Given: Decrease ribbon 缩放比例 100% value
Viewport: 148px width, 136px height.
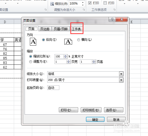Looking at the screenshot, I should (83, 5).
